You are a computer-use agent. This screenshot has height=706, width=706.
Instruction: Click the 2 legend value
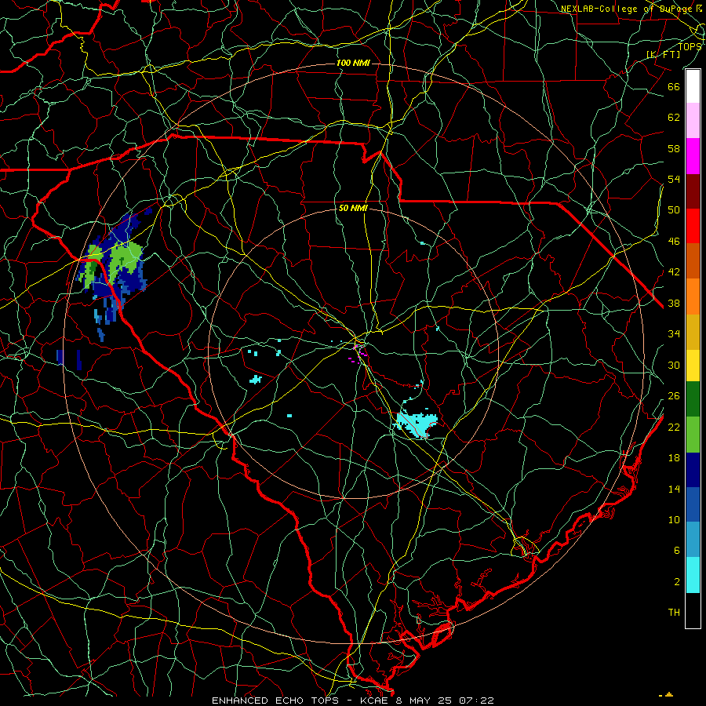(x=677, y=582)
